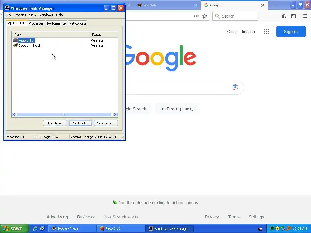Click the I'm Feeling Lucky button

(x=177, y=109)
